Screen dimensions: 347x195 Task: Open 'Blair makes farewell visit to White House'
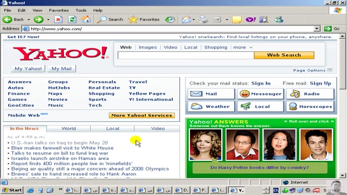[62, 148]
